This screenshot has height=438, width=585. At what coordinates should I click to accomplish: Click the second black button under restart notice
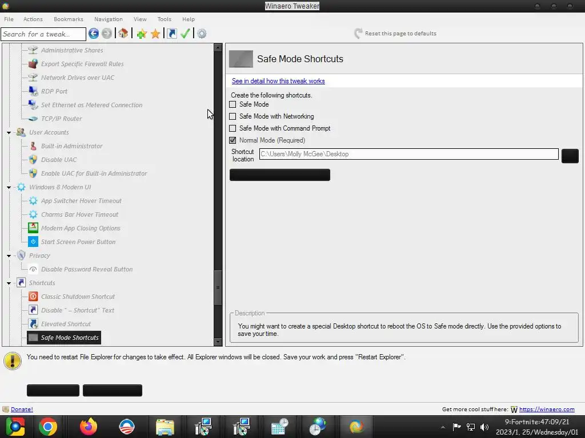tap(113, 390)
